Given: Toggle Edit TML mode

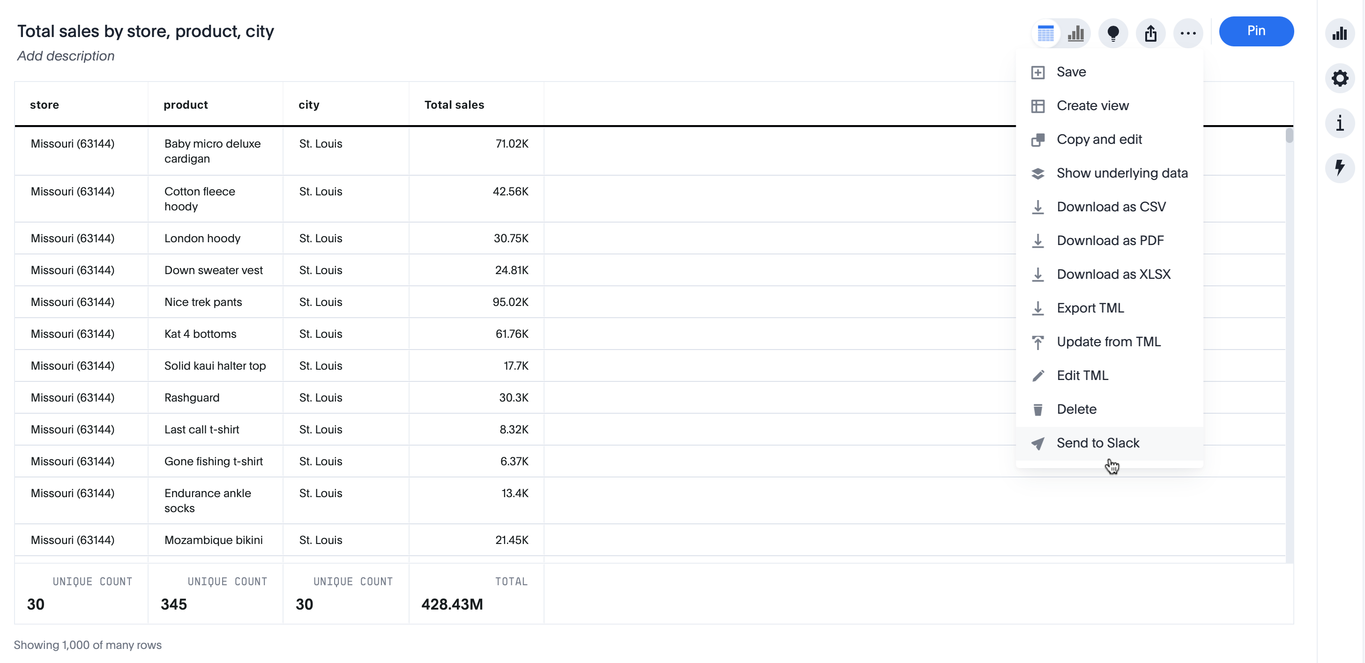Looking at the screenshot, I should pyautogui.click(x=1083, y=375).
